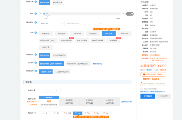Select 电信线路 line option
The height and width of the screenshot is (120, 182).
coord(62,34)
